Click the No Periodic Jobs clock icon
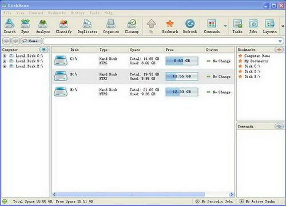This screenshot has height=206, width=286. pyautogui.click(x=197, y=201)
